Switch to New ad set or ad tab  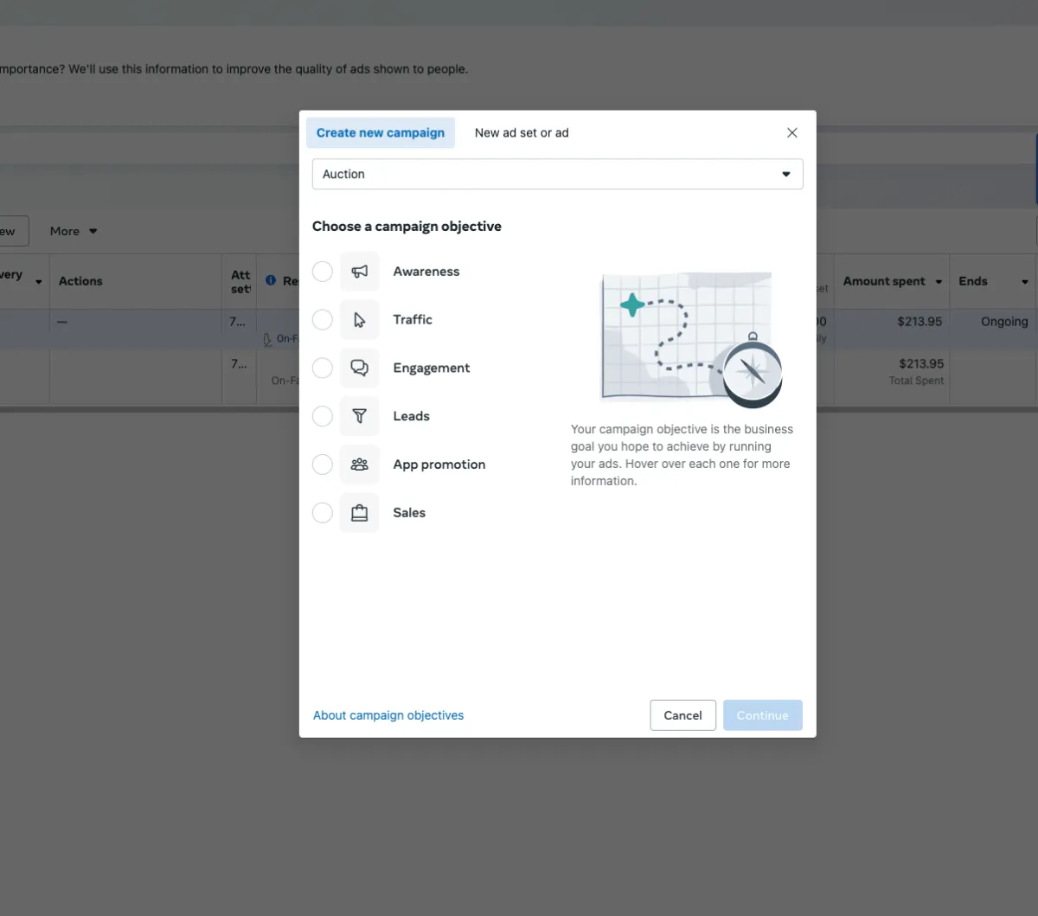point(522,132)
